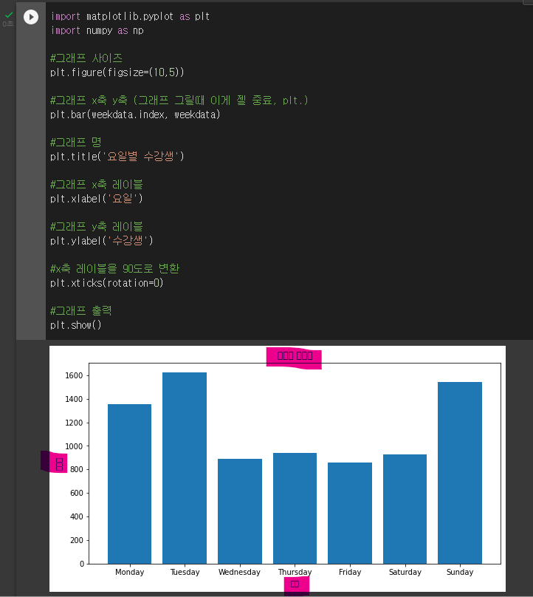The height and width of the screenshot is (597, 533).
Task: Click the Tuesday bar in the chart
Action: (185, 468)
